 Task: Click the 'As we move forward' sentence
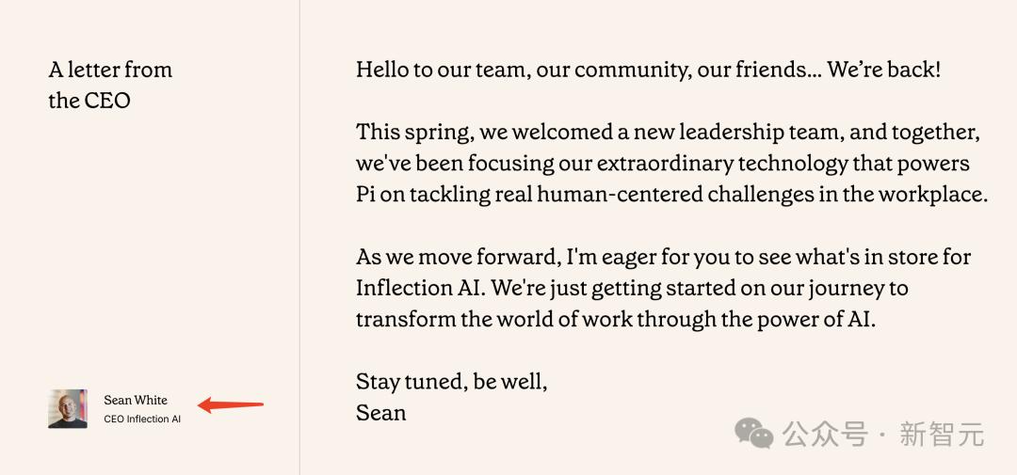[x=450, y=257]
